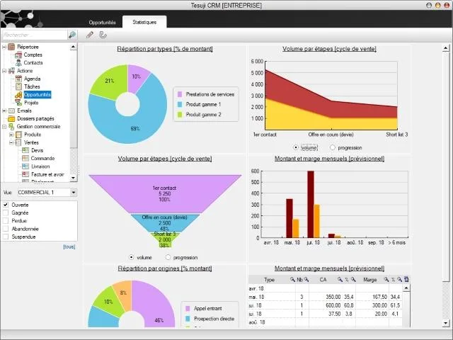Check the Gagnée status checkbox

pyautogui.click(x=6, y=212)
